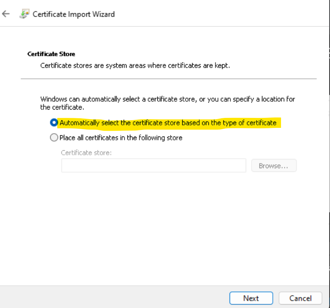The image size is (330, 308).
Task: Choose 'Place all certificates in the following store' radio
Action: tap(54, 137)
